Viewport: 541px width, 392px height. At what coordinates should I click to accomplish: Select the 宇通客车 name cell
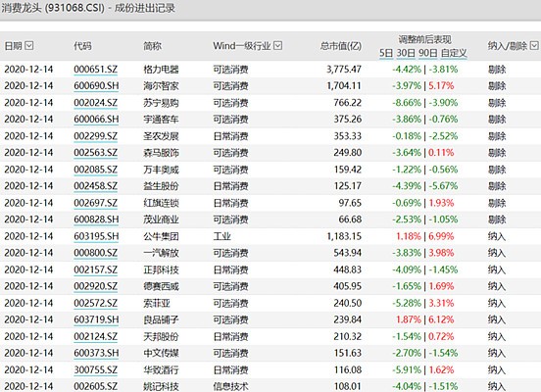[x=161, y=120]
